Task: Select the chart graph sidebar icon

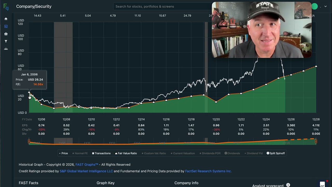Action: pyautogui.click(x=6, y=26)
